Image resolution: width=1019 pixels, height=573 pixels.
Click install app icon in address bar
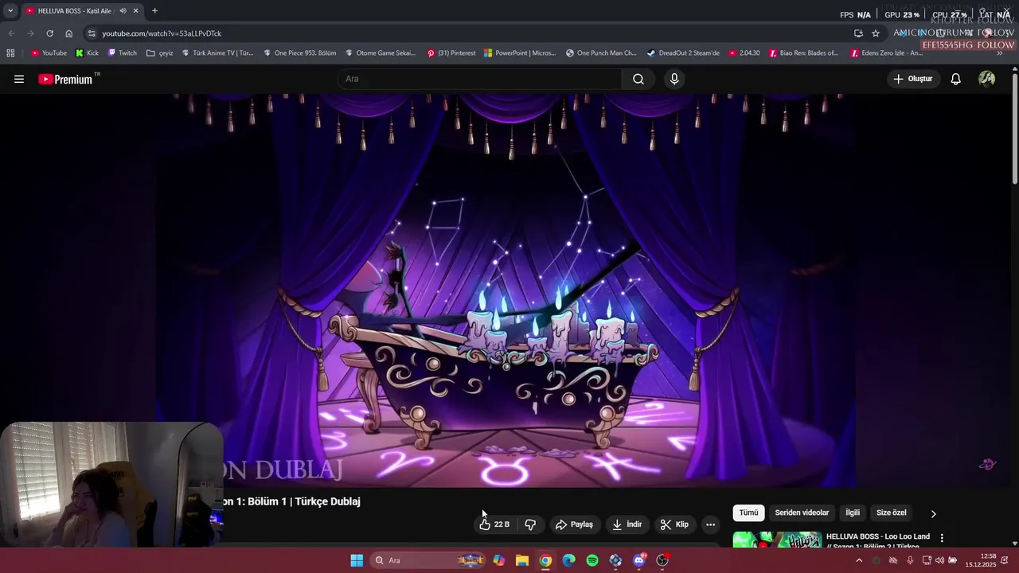point(858,33)
